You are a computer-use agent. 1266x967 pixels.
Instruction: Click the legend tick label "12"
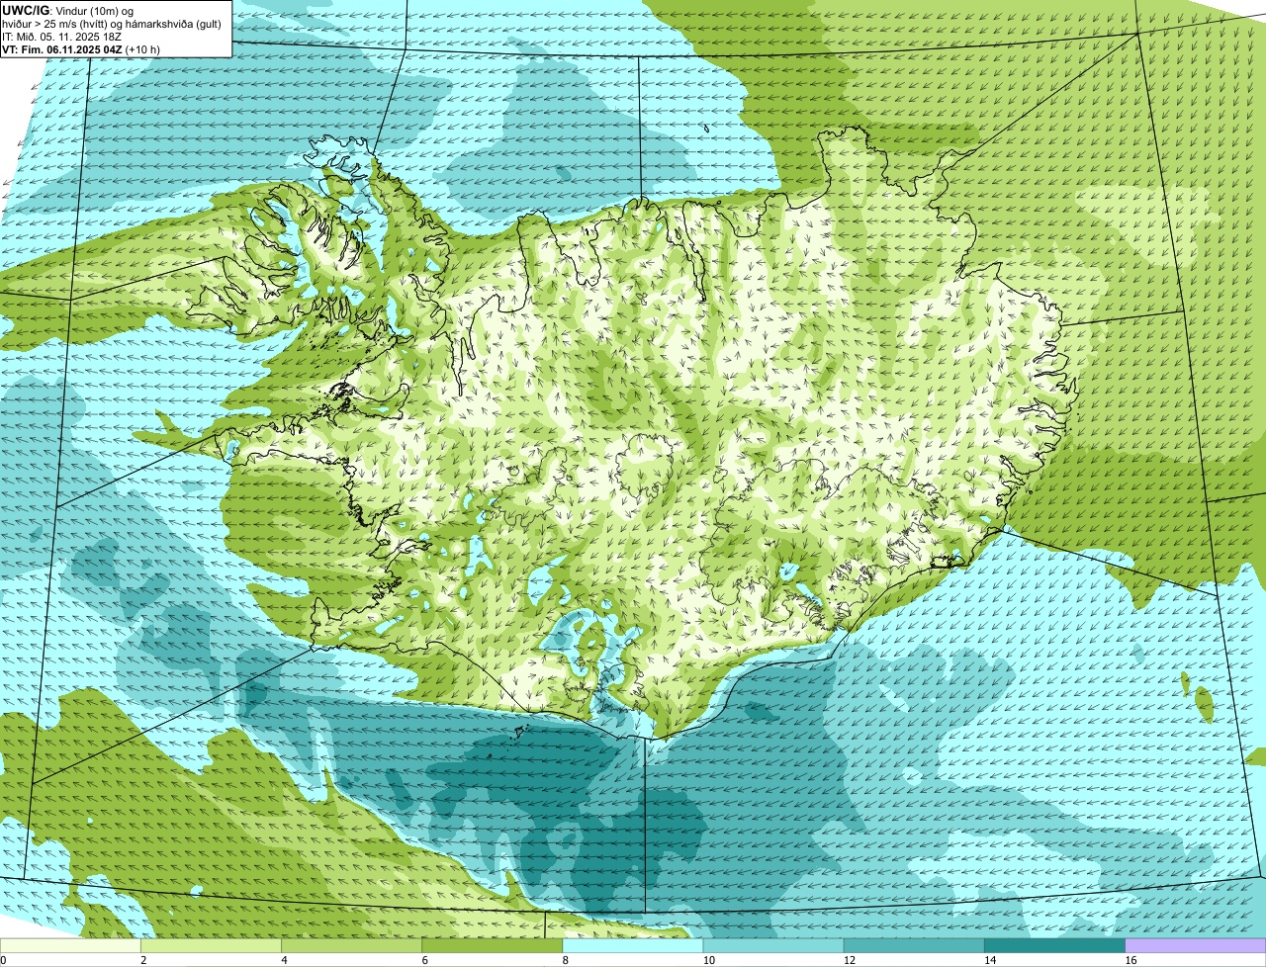pos(850,960)
